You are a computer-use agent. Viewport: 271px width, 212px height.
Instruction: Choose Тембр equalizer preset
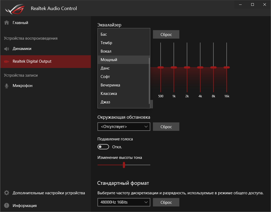[123, 43]
